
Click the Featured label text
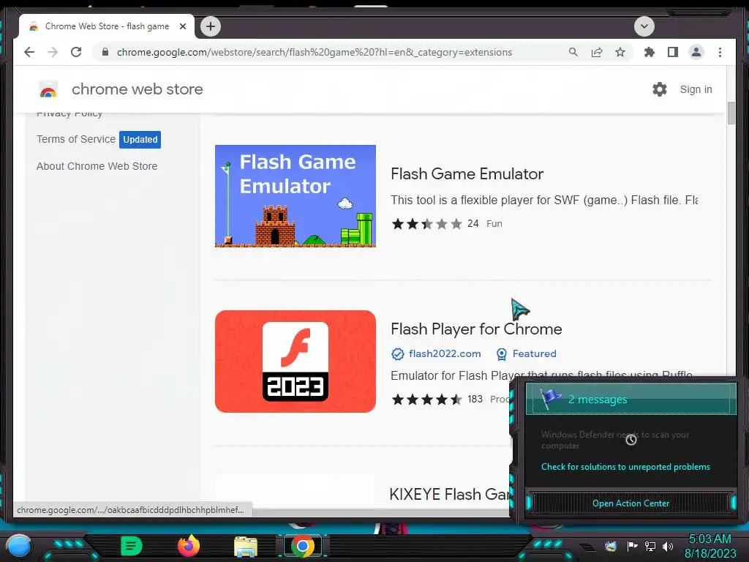(x=534, y=353)
